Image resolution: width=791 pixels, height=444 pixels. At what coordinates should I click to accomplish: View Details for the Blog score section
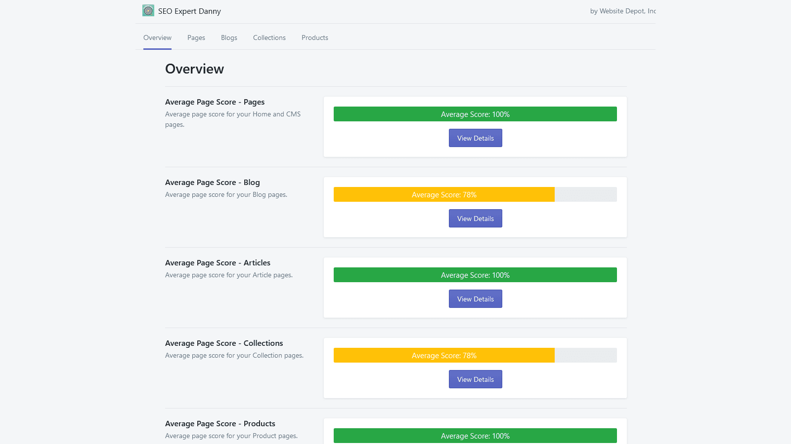[475, 218]
